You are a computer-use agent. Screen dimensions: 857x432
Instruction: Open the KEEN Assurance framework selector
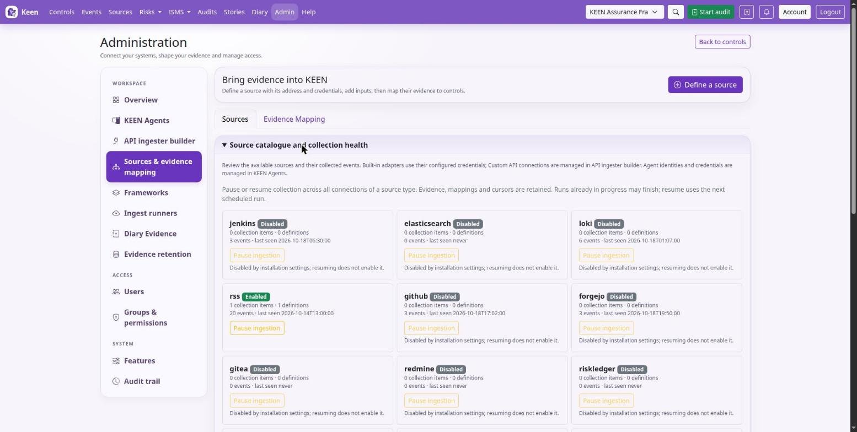pos(624,12)
